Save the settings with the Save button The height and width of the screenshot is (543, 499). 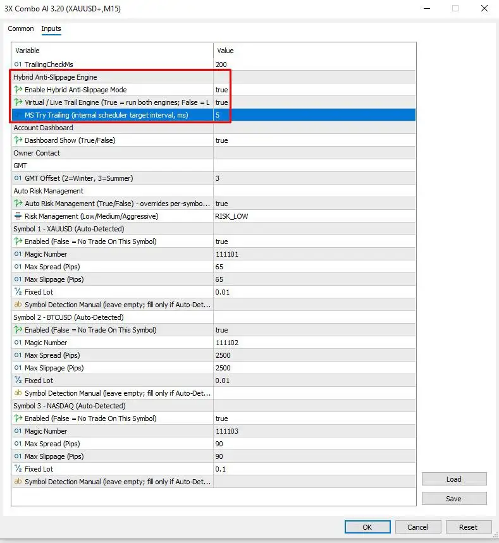[454, 499]
